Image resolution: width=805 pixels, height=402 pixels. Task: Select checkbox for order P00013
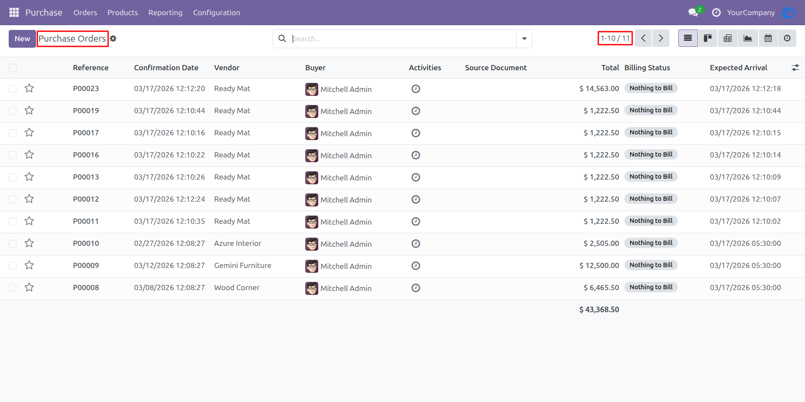[x=13, y=177]
